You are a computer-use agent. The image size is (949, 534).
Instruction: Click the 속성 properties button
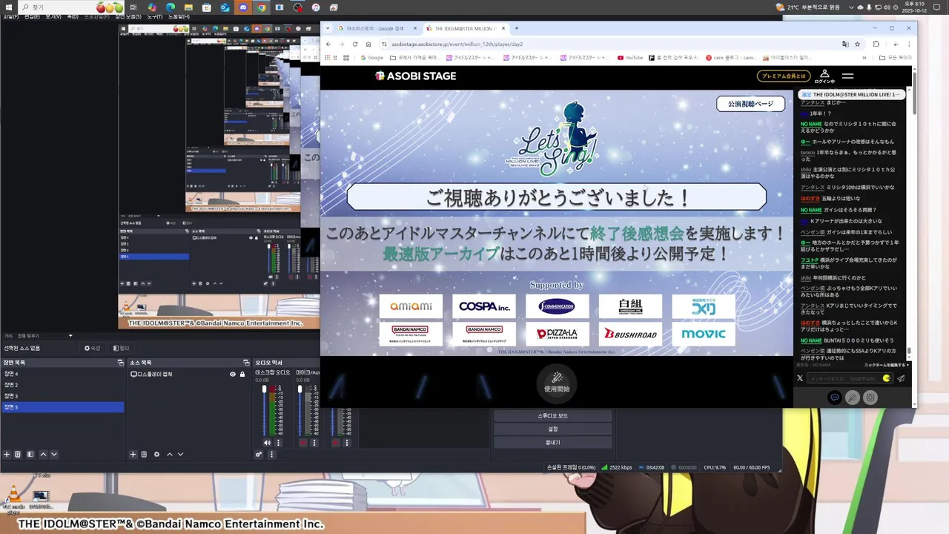click(x=93, y=348)
